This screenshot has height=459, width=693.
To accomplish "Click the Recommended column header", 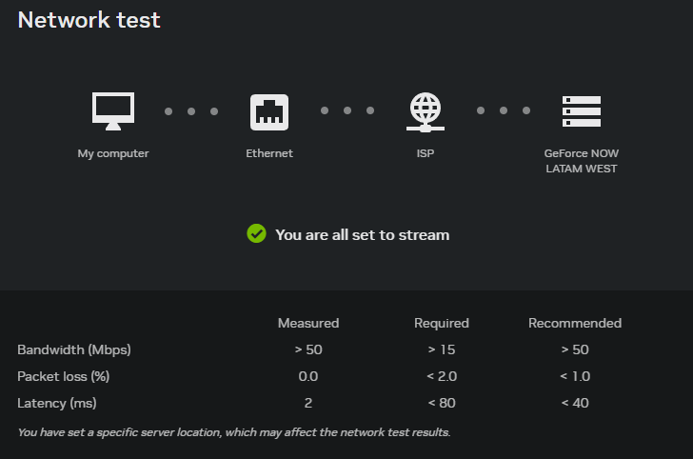I will pos(575,323).
